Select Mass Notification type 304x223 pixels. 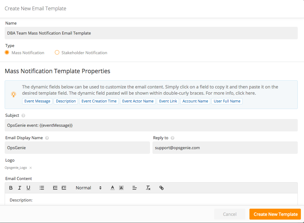(x=7, y=53)
